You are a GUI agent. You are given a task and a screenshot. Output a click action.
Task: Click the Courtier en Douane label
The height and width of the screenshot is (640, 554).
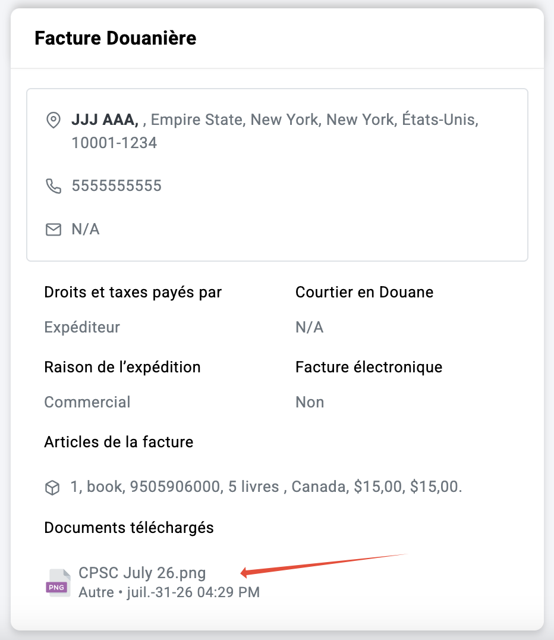tap(364, 292)
